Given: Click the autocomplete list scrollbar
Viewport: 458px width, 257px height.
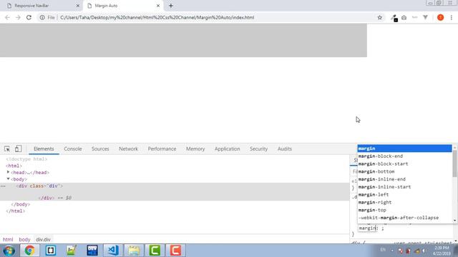Looking at the screenshot, I should point(454,164).
